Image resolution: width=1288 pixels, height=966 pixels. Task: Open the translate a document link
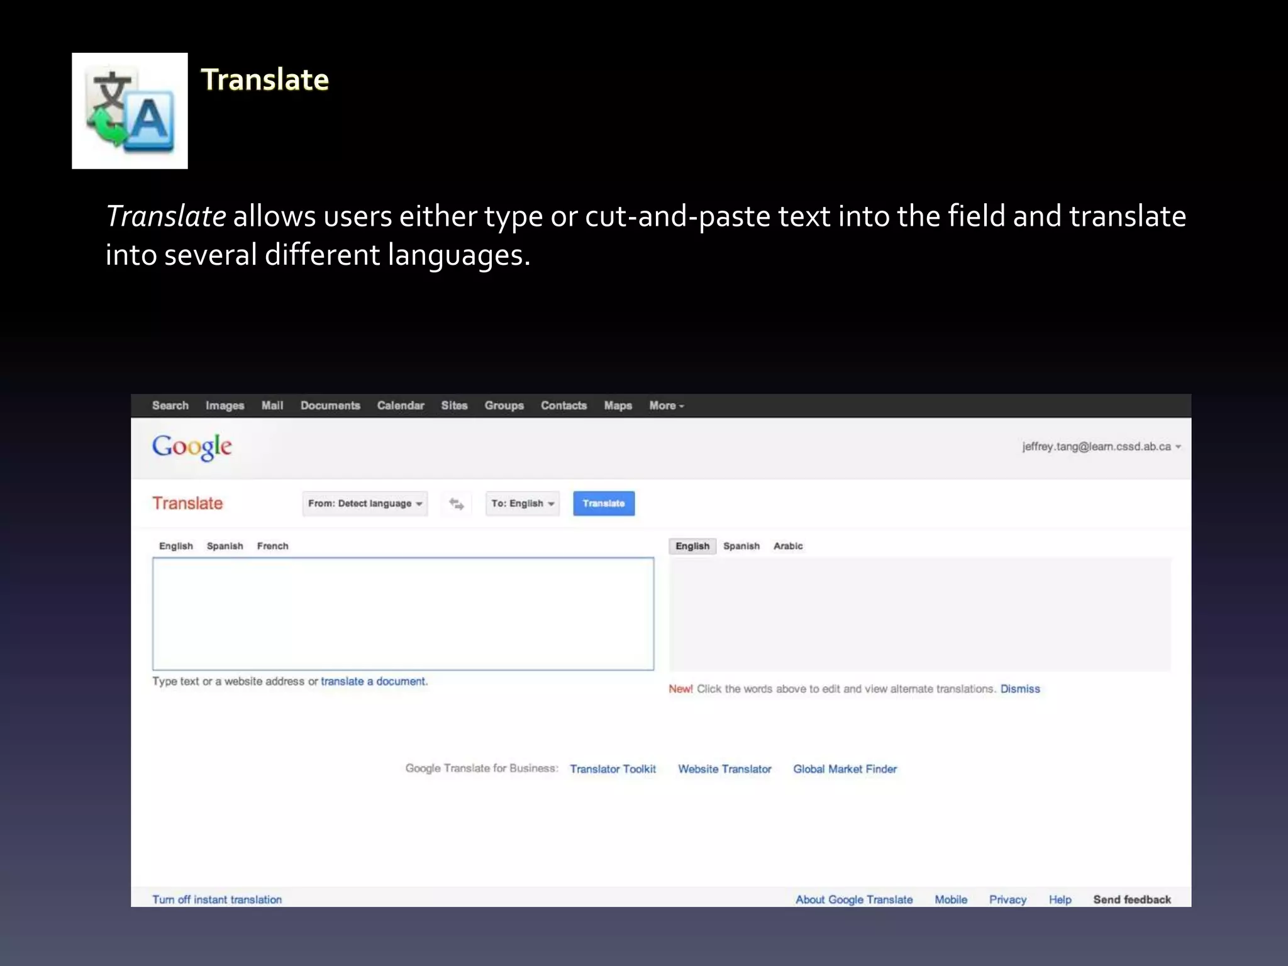coord(374,681)
